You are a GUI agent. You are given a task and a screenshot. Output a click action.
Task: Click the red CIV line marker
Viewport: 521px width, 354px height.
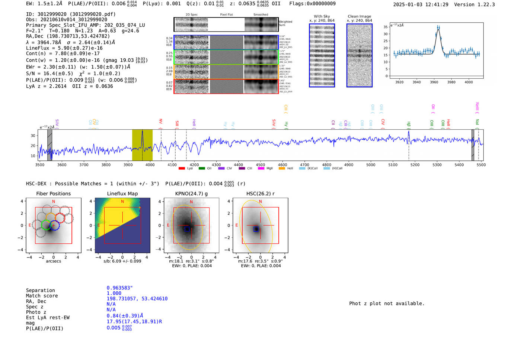click(383, 124)
